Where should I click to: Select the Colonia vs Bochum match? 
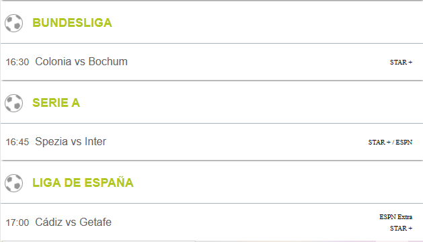(x=81, y=62)
